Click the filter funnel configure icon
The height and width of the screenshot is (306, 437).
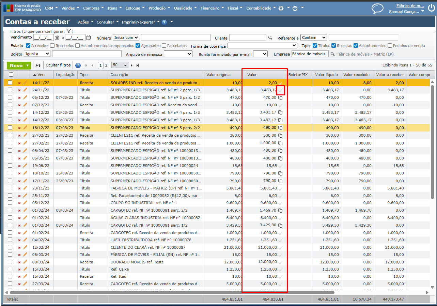pos(68,31)
